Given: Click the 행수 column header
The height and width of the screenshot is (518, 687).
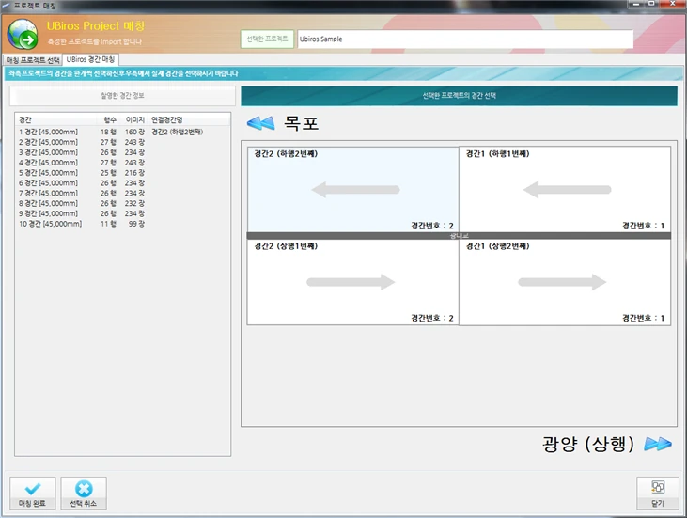Looking at the screenshot, I should tap(110, 119).
